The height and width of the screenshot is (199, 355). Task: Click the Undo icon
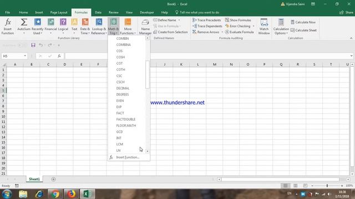pyautogui.click(x=40, y=45)
